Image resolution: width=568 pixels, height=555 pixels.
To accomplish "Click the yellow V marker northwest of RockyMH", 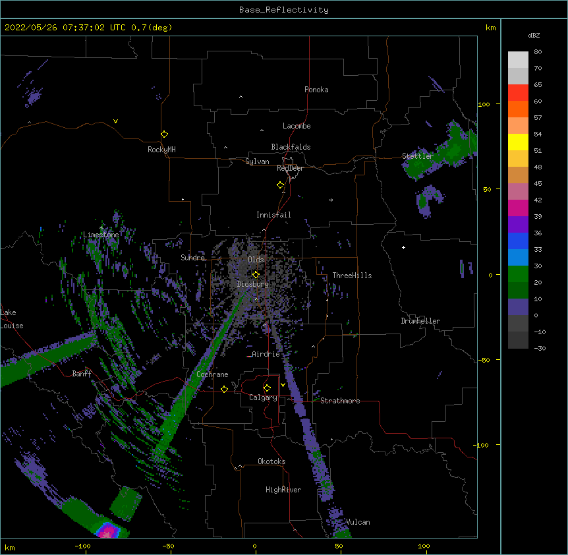I will coord(115,121).
